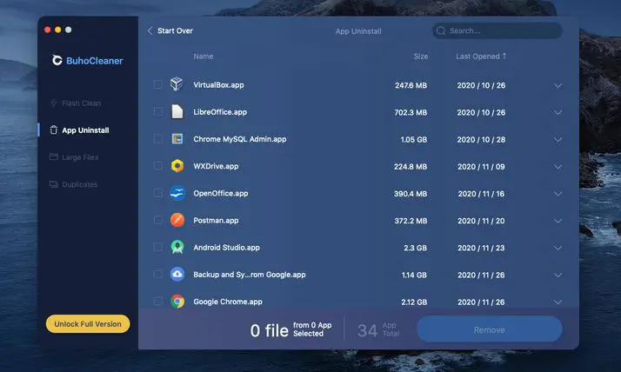Select the Chrome MySQL Admin.app checkbox
The width and height of the screenshot is (621, 372).
[x=157, y=138]
